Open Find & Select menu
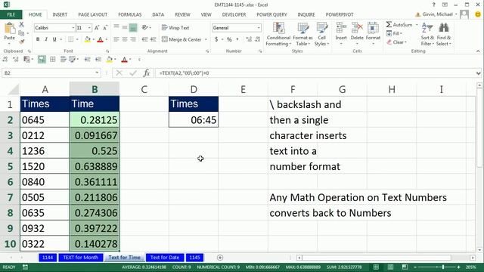484x272 pixels. pyautogui.click(x=444, y=35)
